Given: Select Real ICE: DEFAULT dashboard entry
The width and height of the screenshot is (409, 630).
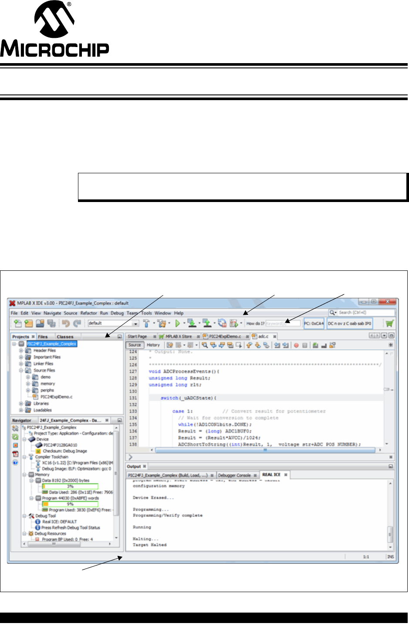Looking at the screenshot, I should pos(59,522).
